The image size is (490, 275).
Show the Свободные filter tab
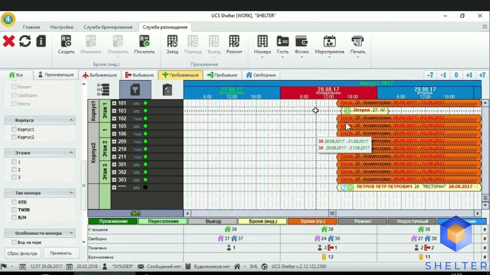[261, 75]
